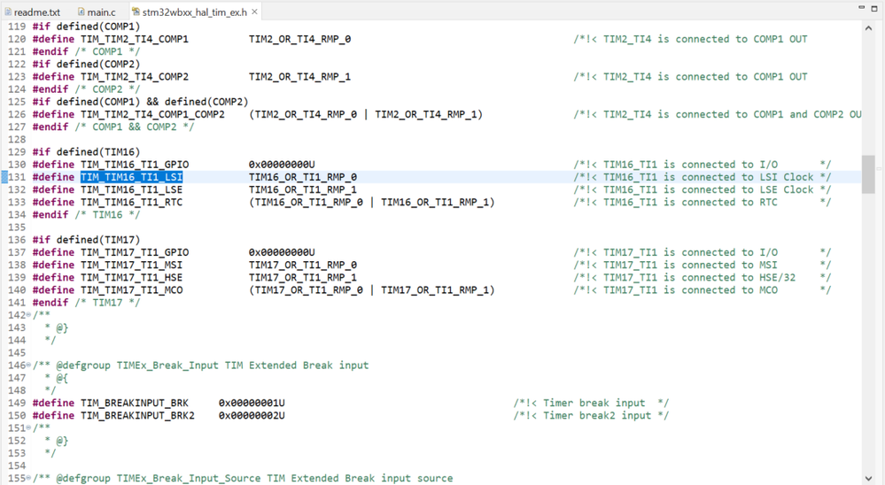The height and width of the screenshot is (485, 885).
Task: Minimize the editor area
Action: [861, 8]
